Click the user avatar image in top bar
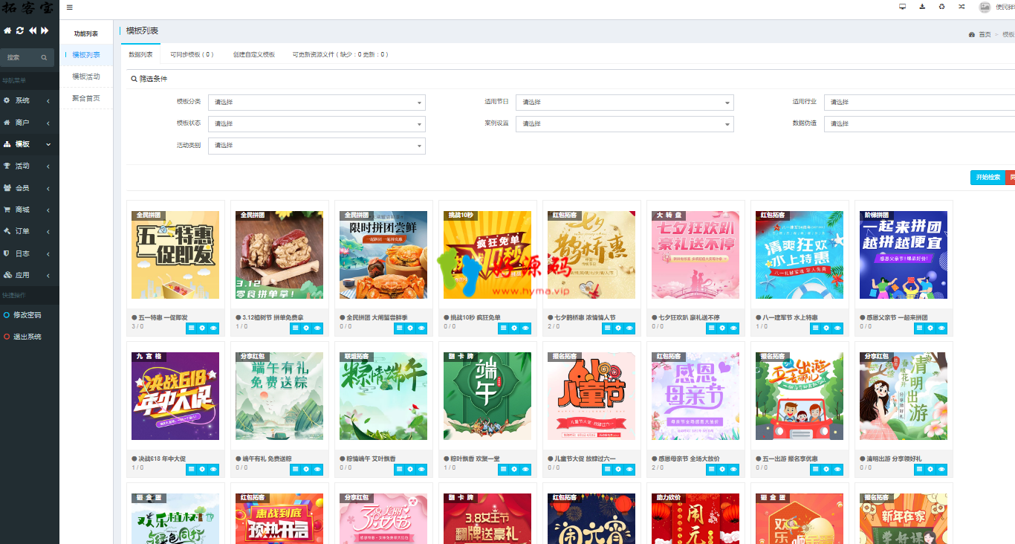The height and width of the screenshot is (544, 1015). point(985,7)
